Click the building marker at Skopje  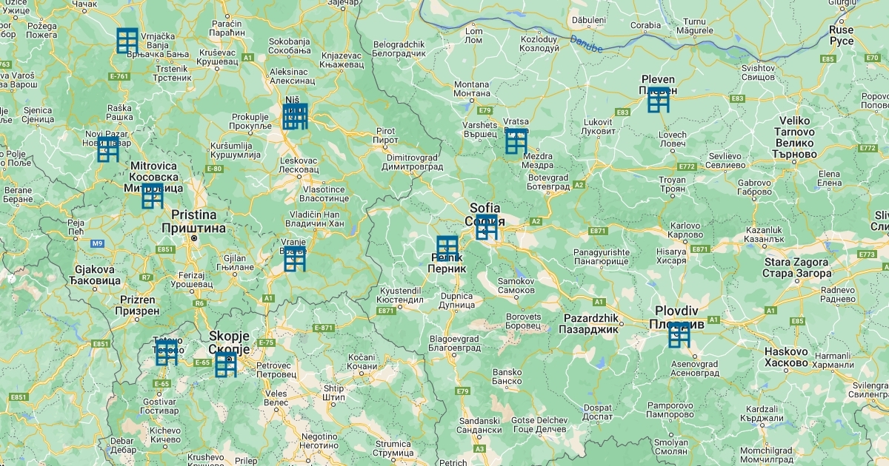225,365
